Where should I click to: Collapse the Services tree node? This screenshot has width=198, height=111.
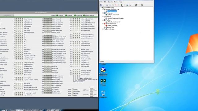[x=103, y=16]
